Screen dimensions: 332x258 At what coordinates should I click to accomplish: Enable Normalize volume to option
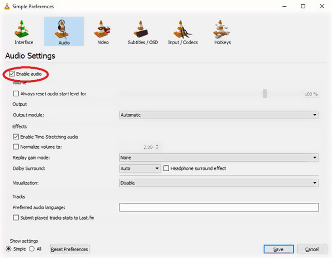pos(16,147)
